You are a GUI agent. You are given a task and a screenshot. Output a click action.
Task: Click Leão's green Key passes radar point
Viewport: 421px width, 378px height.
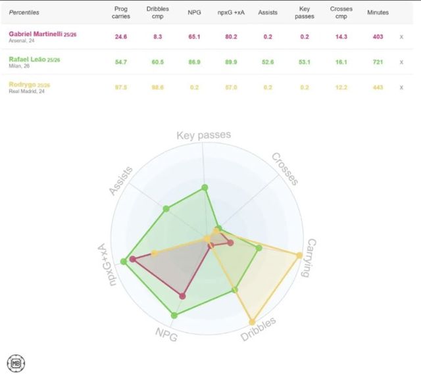[205, 188]
